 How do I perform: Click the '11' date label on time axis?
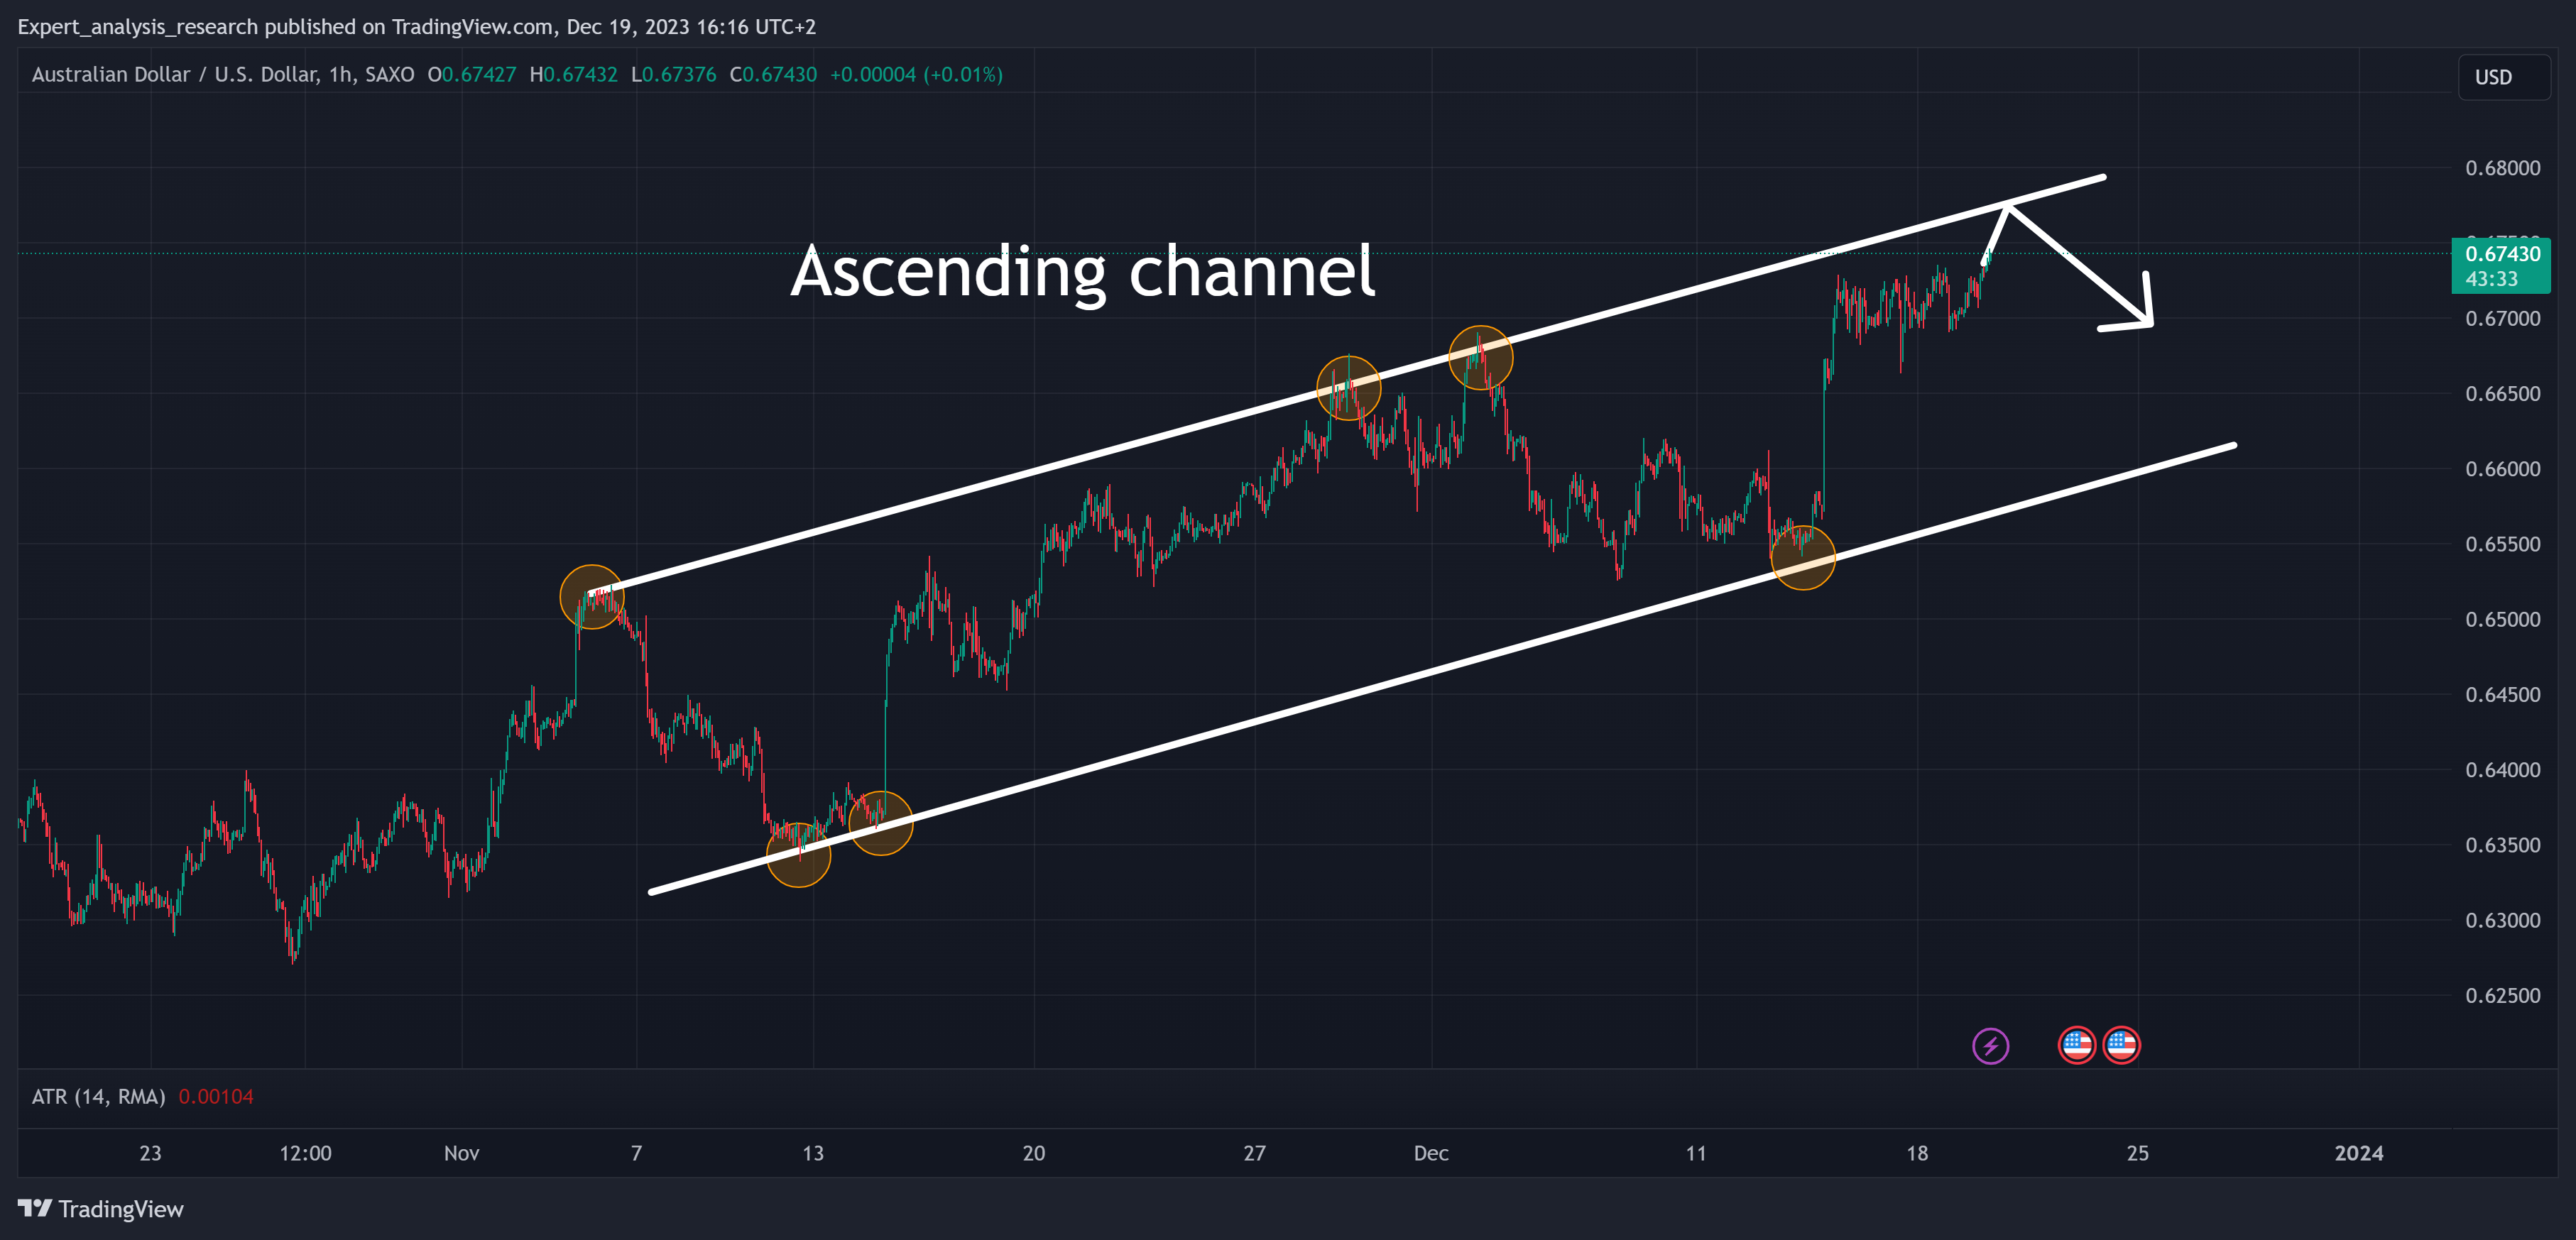point(1696,1153)
